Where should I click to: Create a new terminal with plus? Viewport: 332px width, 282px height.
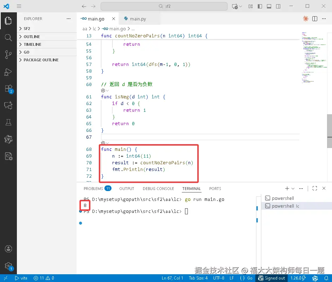coord(287,189)
